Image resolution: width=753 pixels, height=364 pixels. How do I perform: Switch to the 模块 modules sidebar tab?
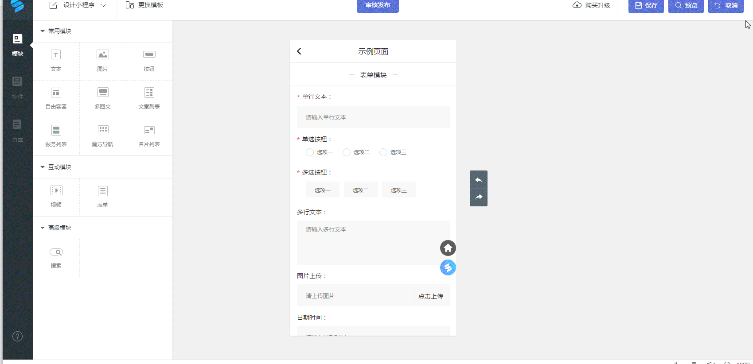18,45
